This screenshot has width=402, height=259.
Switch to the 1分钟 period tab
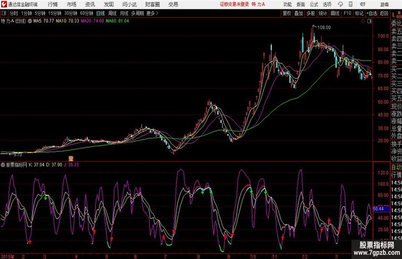click(27, 13)
